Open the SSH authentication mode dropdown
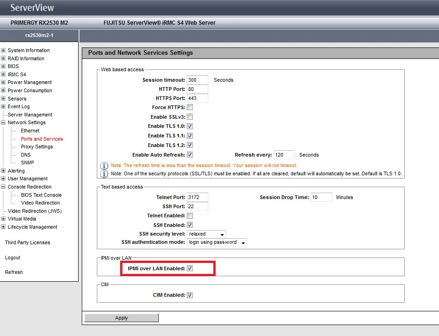 pyautogui.click(x=217, y=242)
